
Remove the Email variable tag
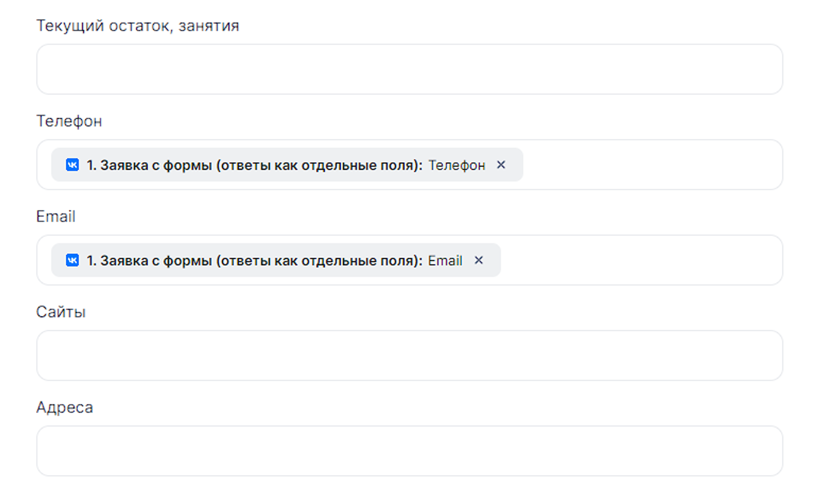479,260
